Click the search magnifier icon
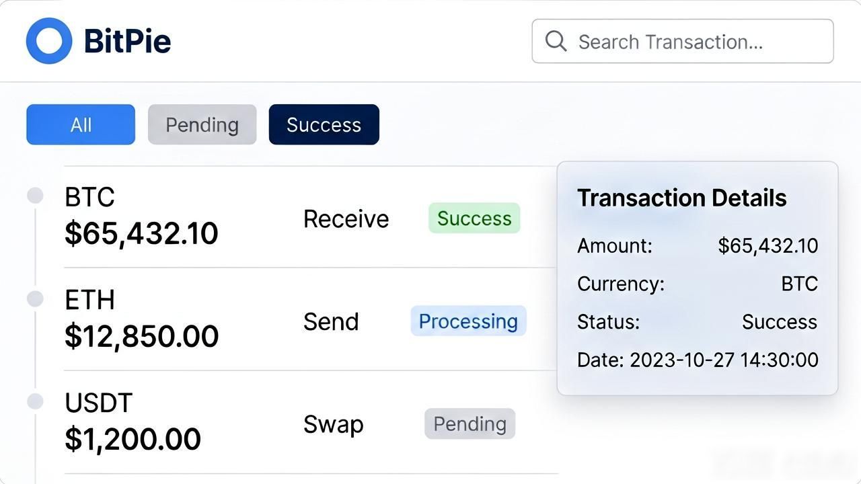 pos(556,41)
